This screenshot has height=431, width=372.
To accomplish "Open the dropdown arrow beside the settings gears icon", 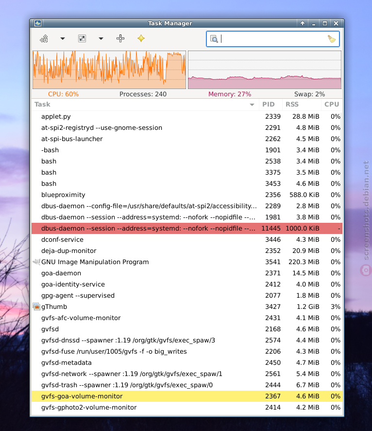I will click(63, 38).
